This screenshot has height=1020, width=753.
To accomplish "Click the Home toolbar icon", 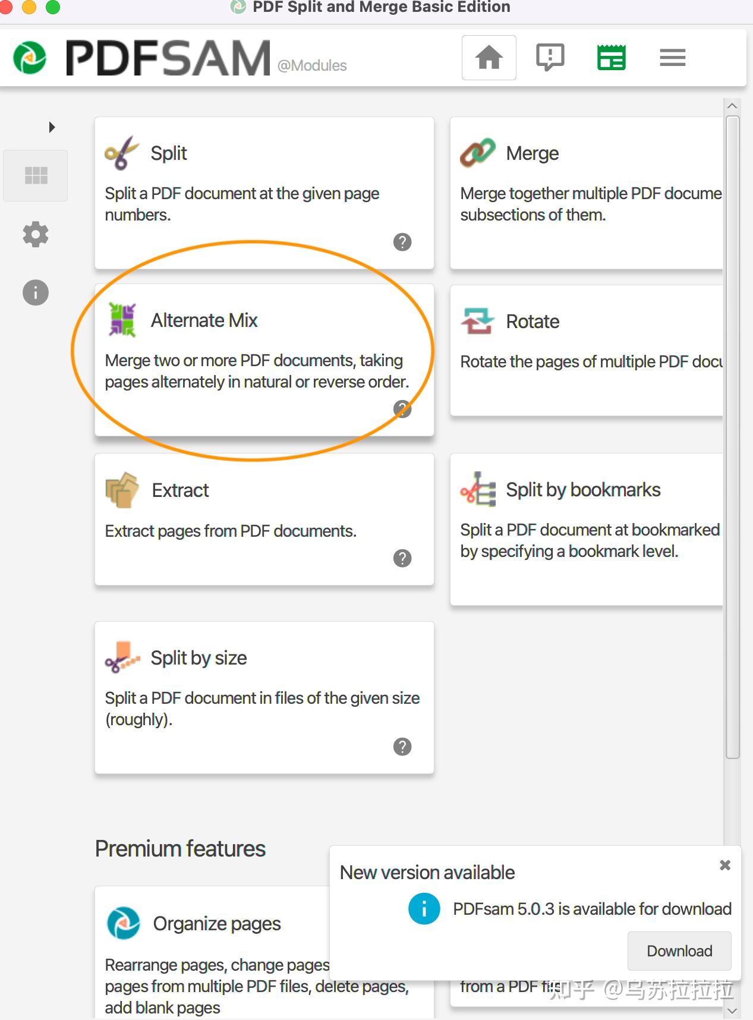I will [x=489, y=57].
